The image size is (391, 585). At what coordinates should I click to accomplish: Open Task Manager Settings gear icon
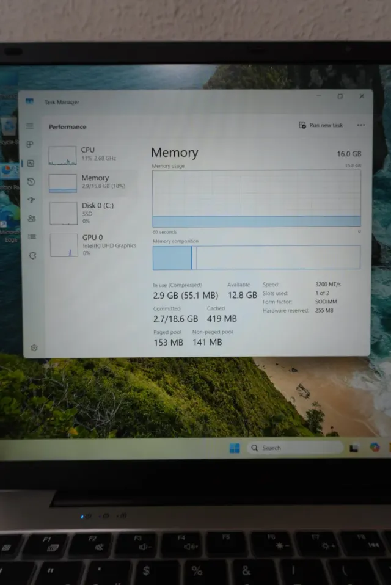click(34, 347)
